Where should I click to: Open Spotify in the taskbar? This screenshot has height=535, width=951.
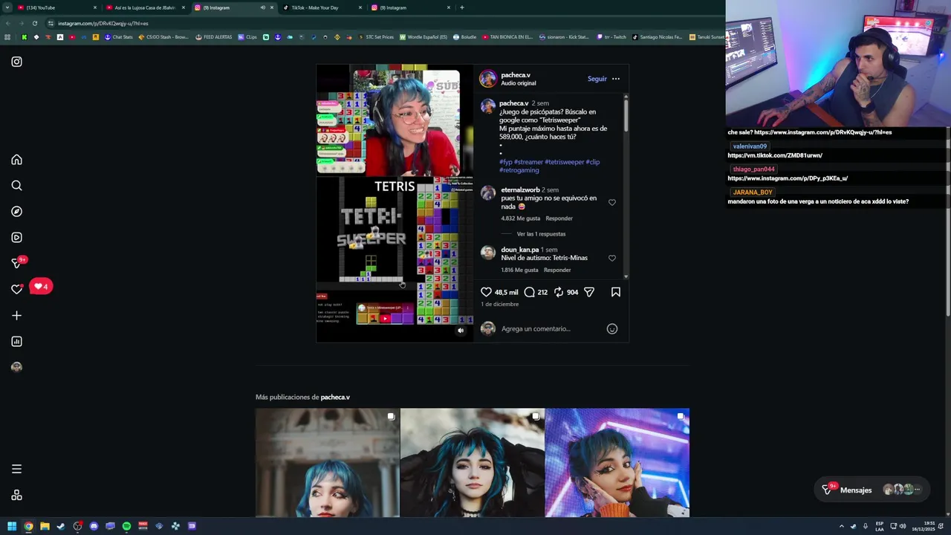pyautogui.click(x=126, y=526)
